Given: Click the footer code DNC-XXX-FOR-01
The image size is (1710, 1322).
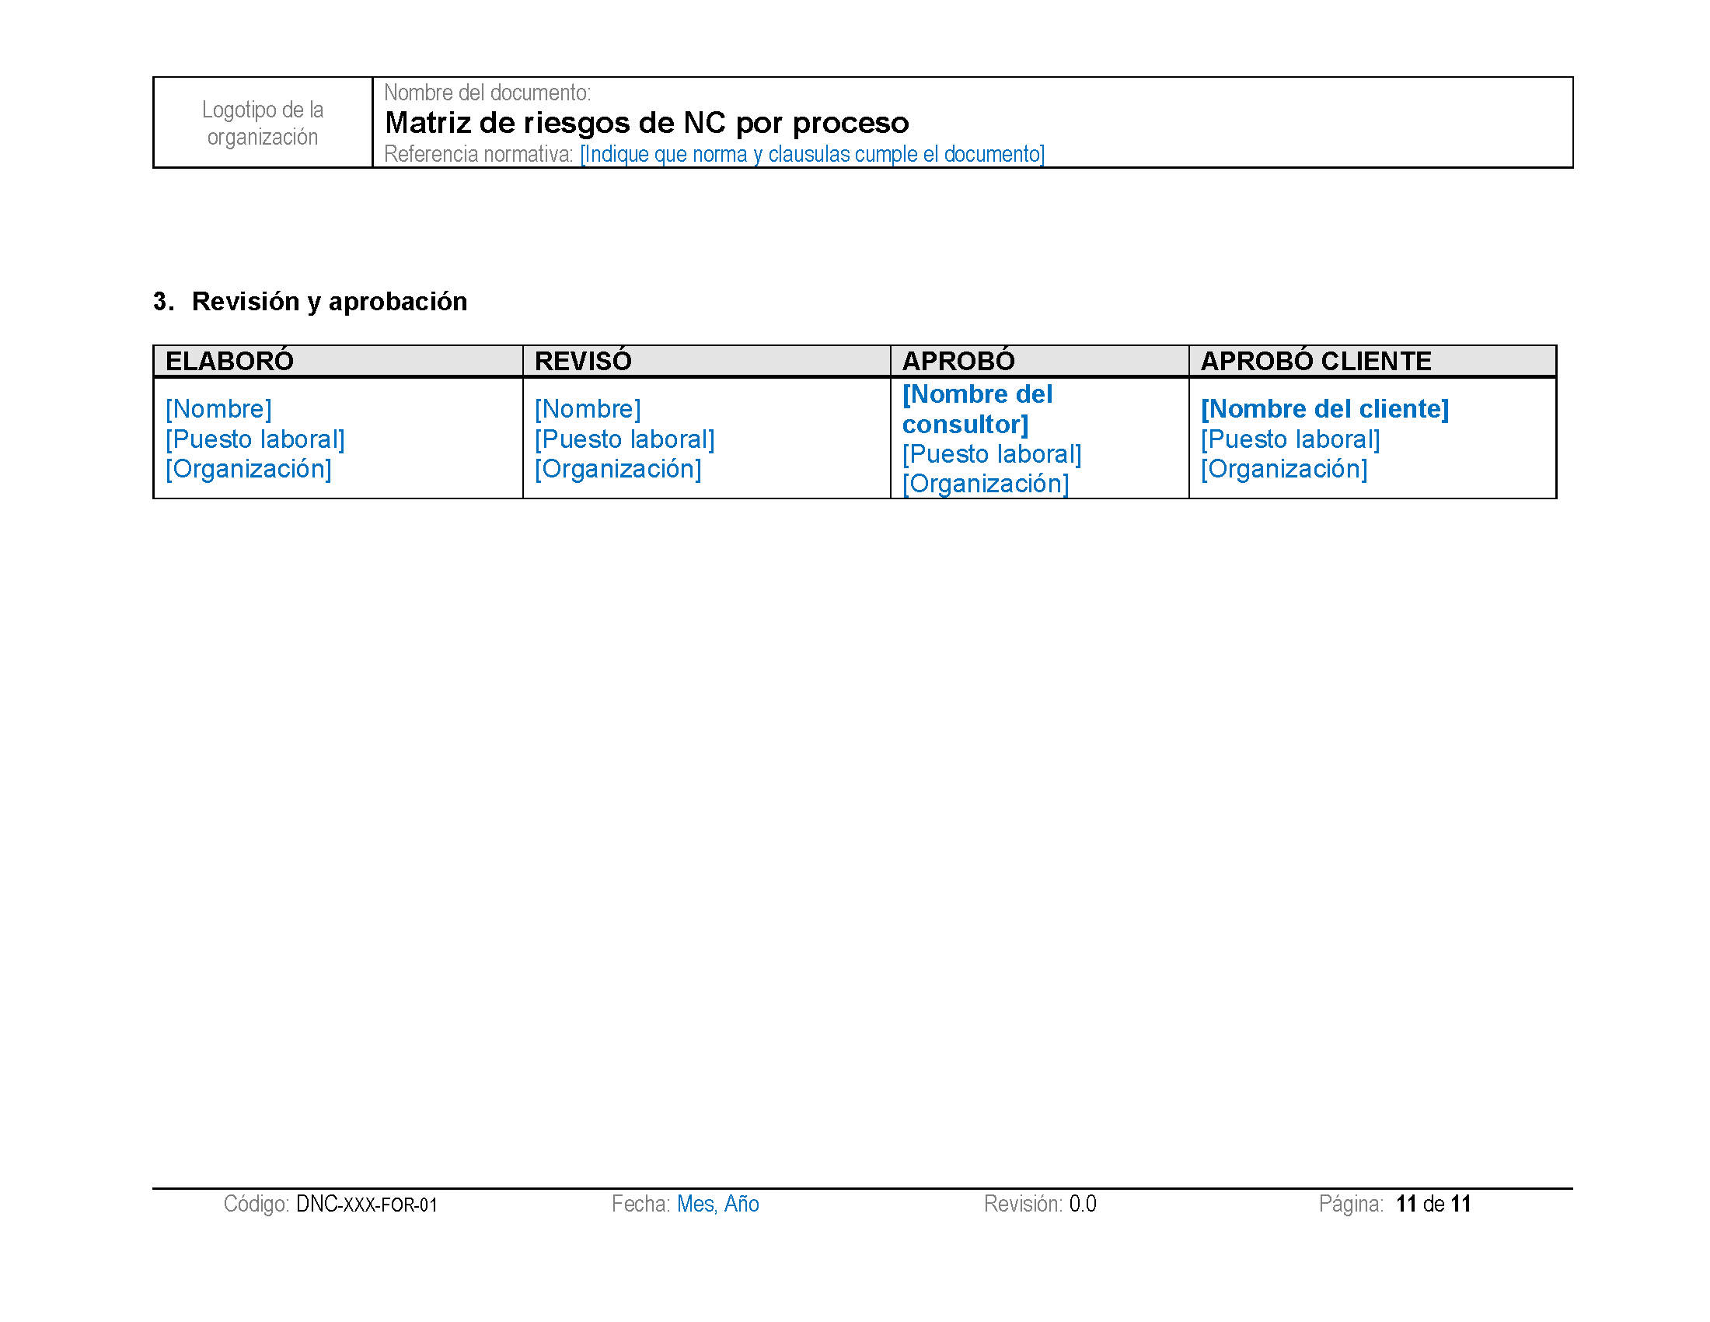Looking at the screenshot, I should (366, 1205).
